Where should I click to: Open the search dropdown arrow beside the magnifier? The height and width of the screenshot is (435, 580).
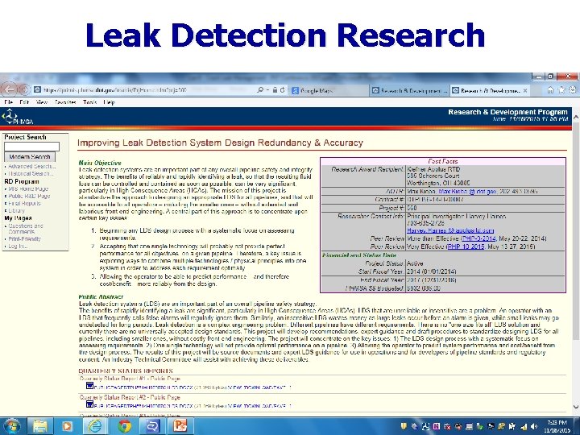[x=267, y=90]
